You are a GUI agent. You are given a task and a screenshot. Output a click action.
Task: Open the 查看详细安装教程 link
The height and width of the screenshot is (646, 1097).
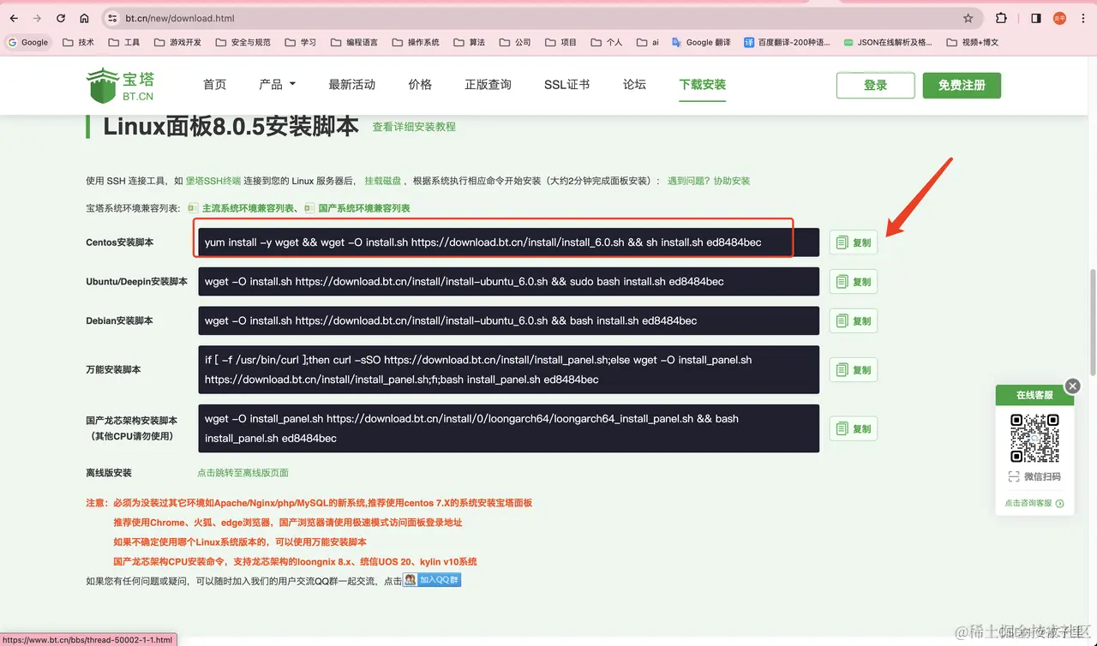(414, 127)
